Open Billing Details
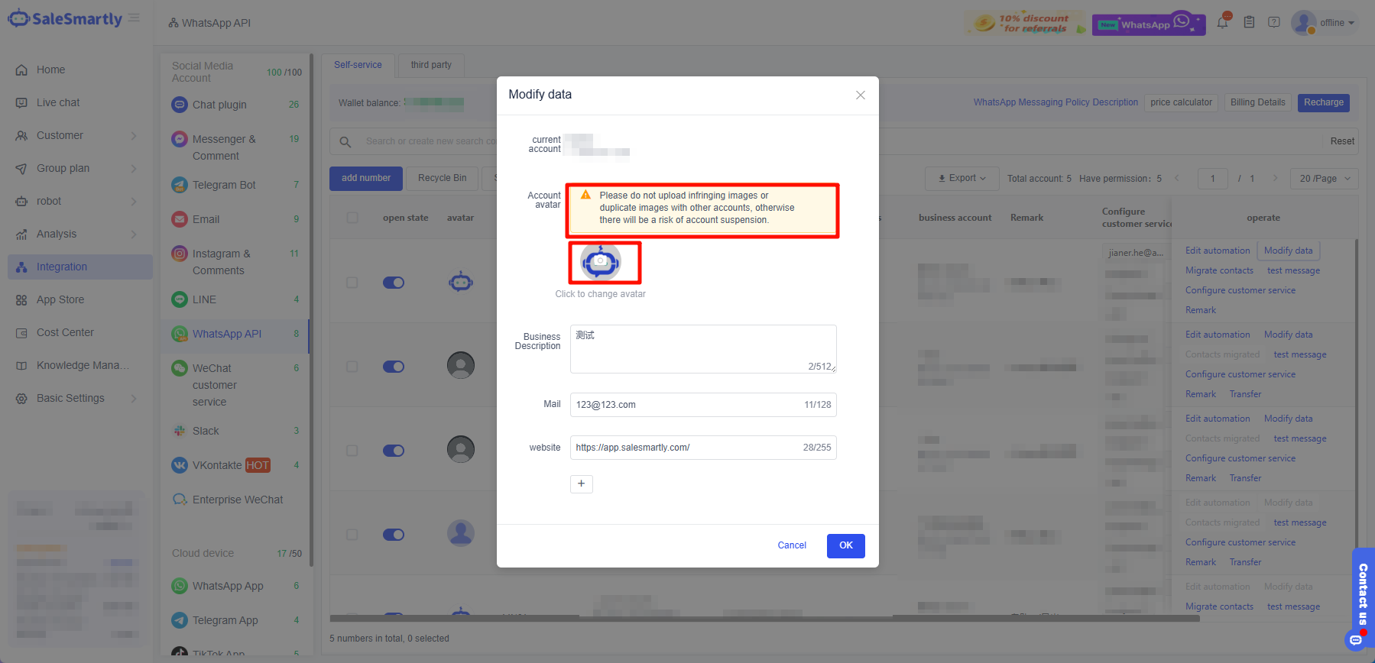Image resolution: width=1375 pixels, height=663 pixels. [x=1258, y=103]
